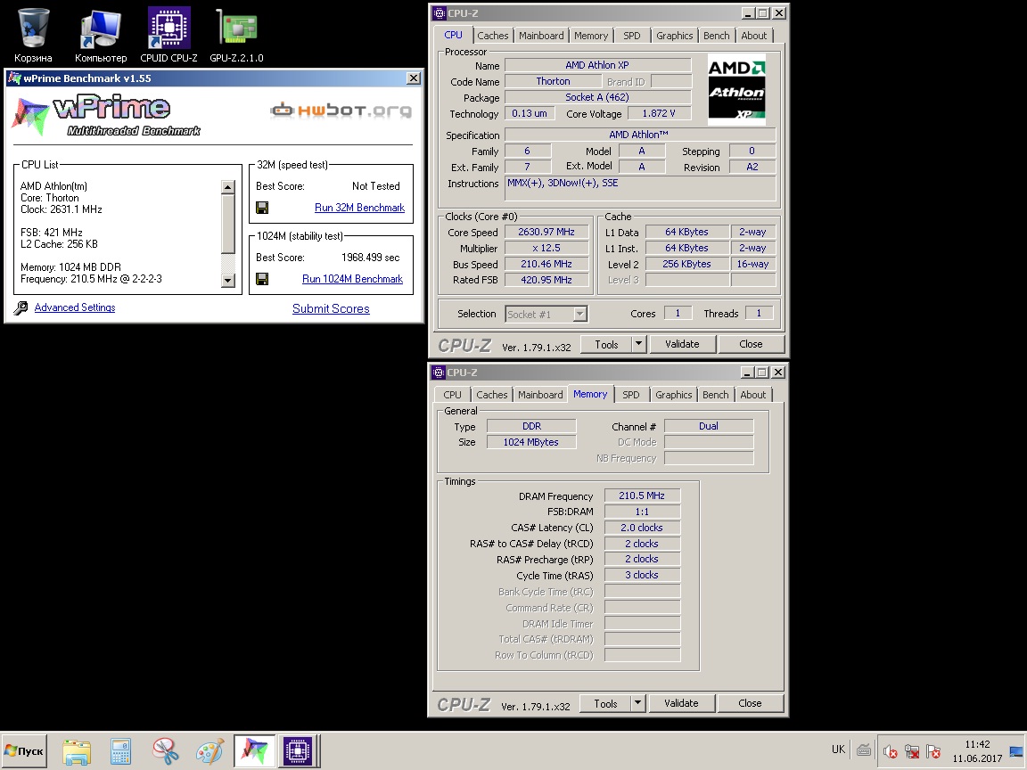
Task: Click the CPU List scrollbar thumb
Action: tap(228, 224)
